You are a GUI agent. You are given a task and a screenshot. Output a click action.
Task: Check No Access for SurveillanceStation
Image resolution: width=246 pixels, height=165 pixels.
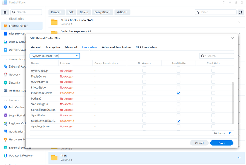144,110
